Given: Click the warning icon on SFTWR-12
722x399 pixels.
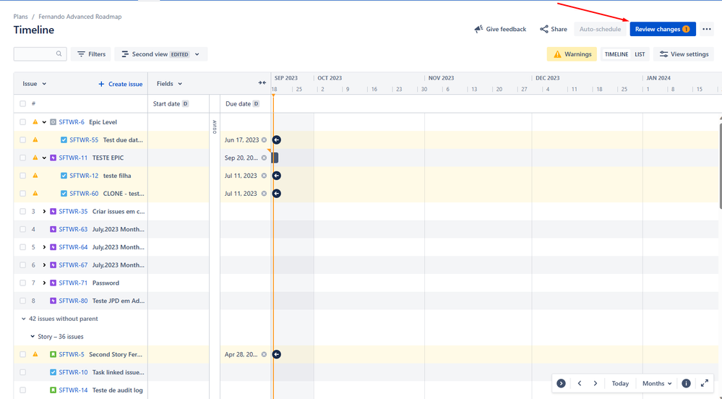Looking at the screenshot, I should click(35, 176).
